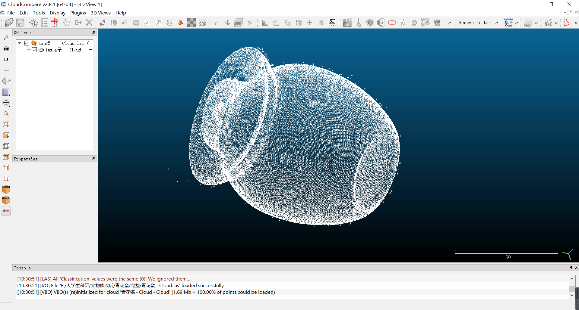Viewport: 579px width, 310px height.
Task: Set the FRONT view cube
Action: (6, 189)
